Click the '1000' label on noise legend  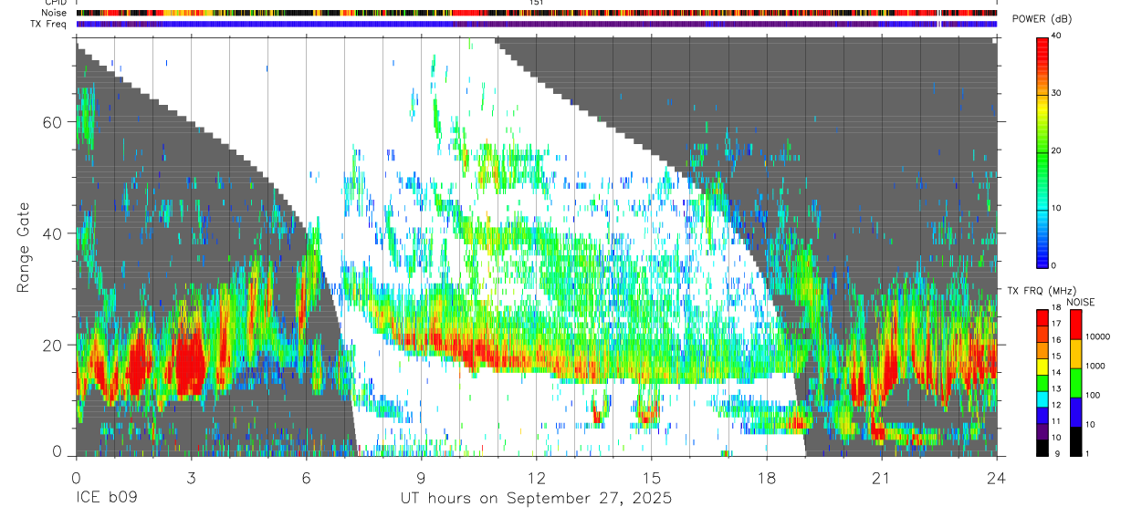(x=1096, y=366)
